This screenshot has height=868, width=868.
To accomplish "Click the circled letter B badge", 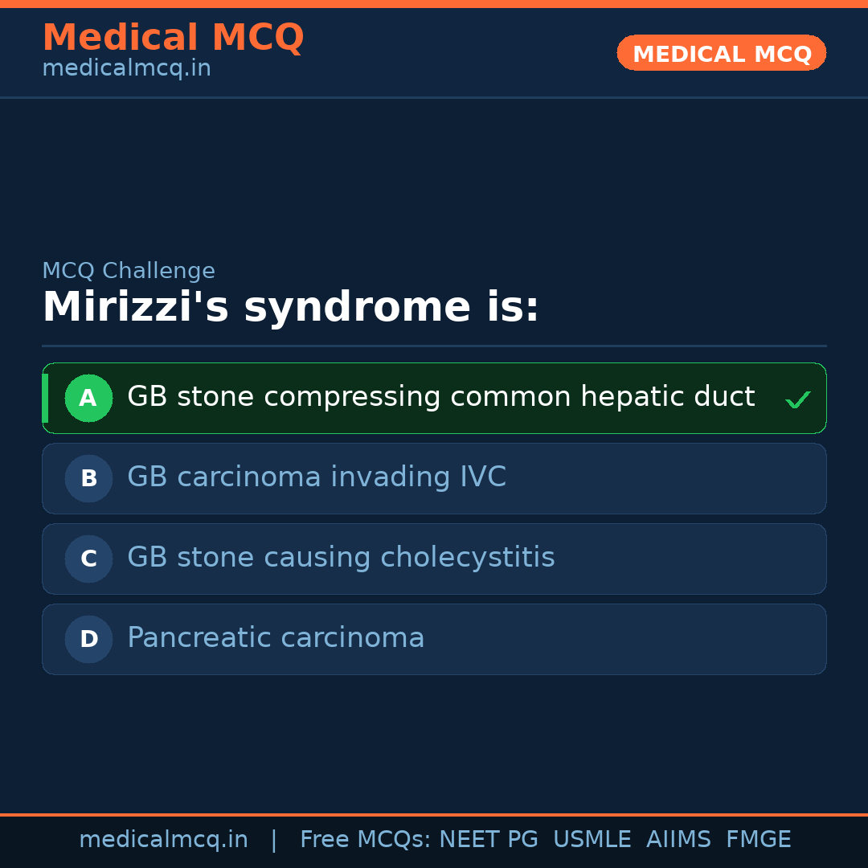I will click(88, 478).
